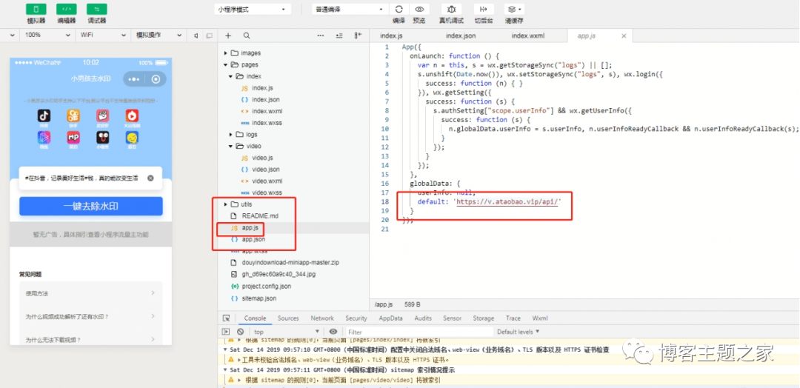Tap the pink MP Meipai app icon
Viewport: 800px width, 388px height.
(x=73, y=137)
